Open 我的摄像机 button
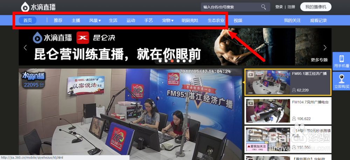Viewport: 350px width, 160px height. pyautogui.click(x=316, y=7)
